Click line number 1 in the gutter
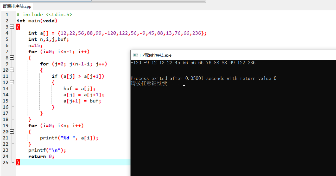 [7, 15]
